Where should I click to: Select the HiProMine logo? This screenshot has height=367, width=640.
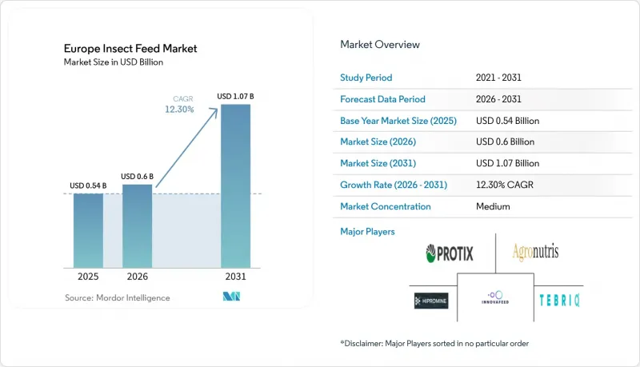coord(431,301)
